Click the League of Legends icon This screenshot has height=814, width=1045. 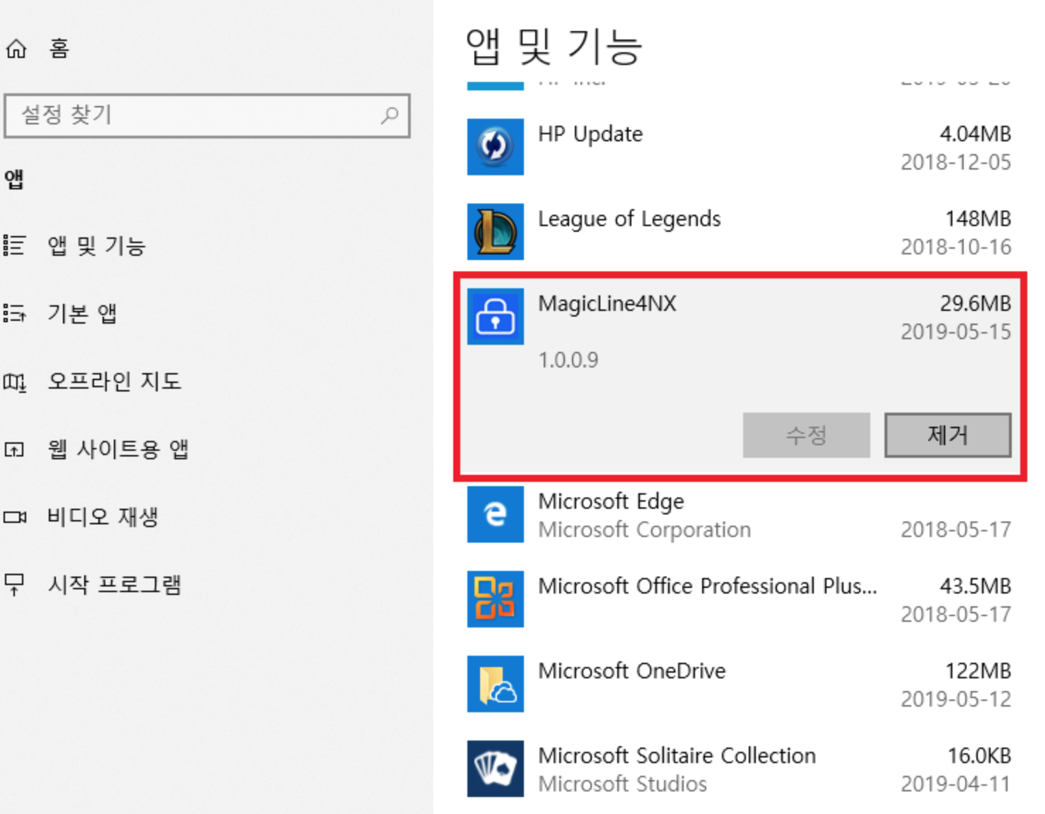point(495,232)
